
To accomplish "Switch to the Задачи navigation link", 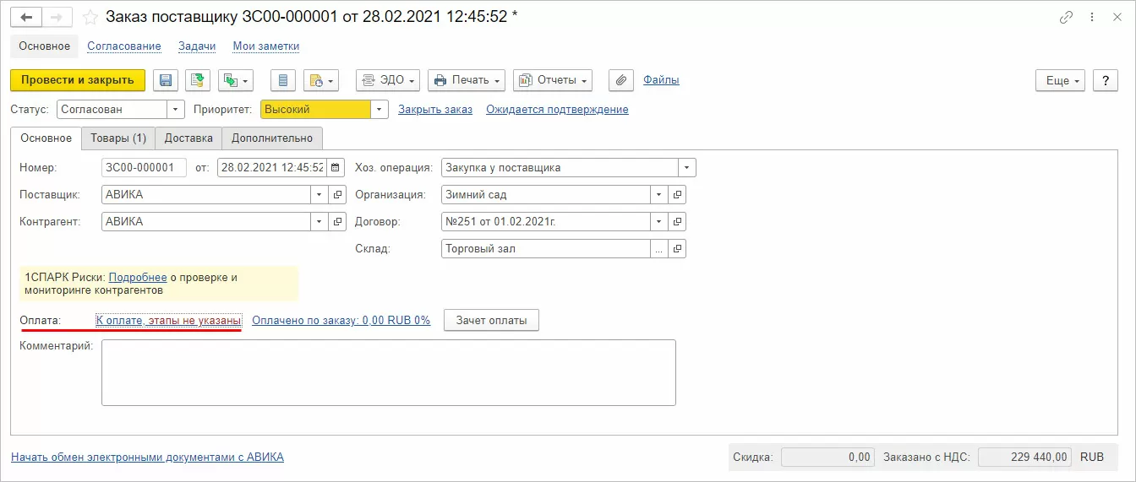I will (x=197, y=46).
